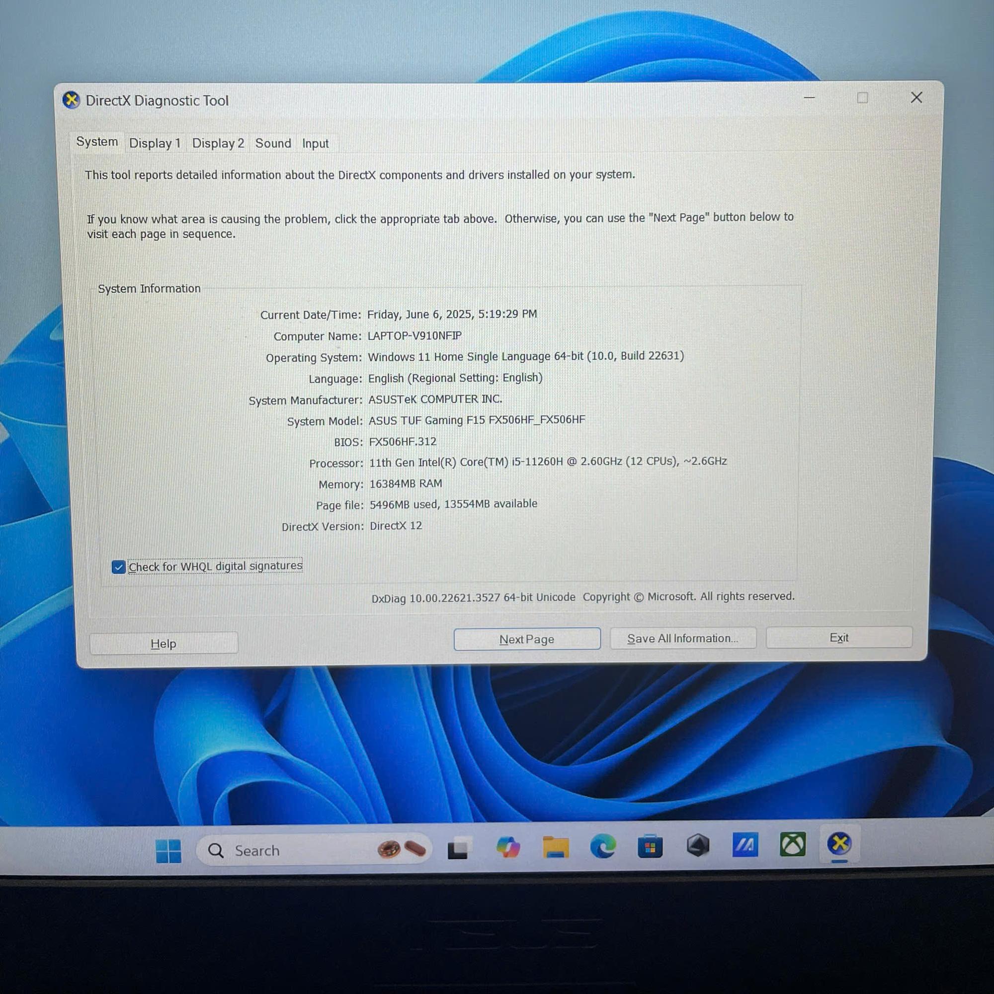The height and width of the screenshot is (994, 994).
Task: Click the System Information group label
Action: pos(149,289)
